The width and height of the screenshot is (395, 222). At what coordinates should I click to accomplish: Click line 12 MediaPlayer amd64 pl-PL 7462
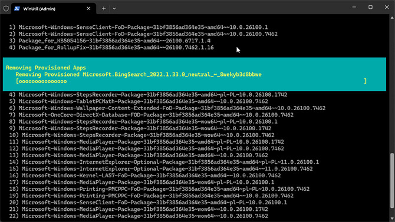pos(146,148)
